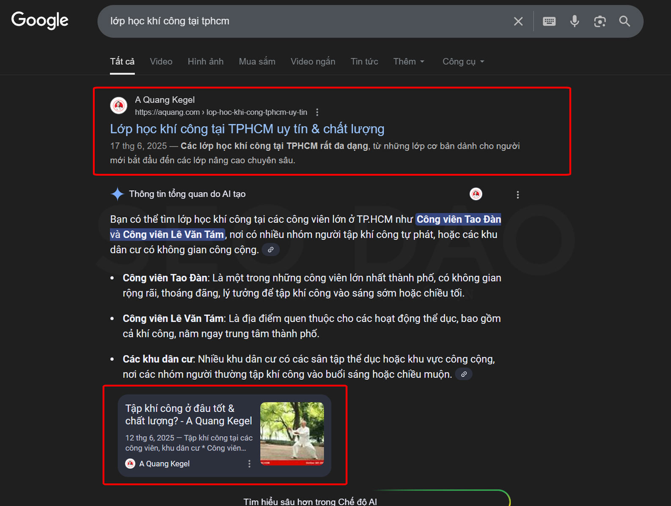
Task: Click A Quang Kegel source icon in AI overview
Action: pyautogui.click(x=476, y=194)
